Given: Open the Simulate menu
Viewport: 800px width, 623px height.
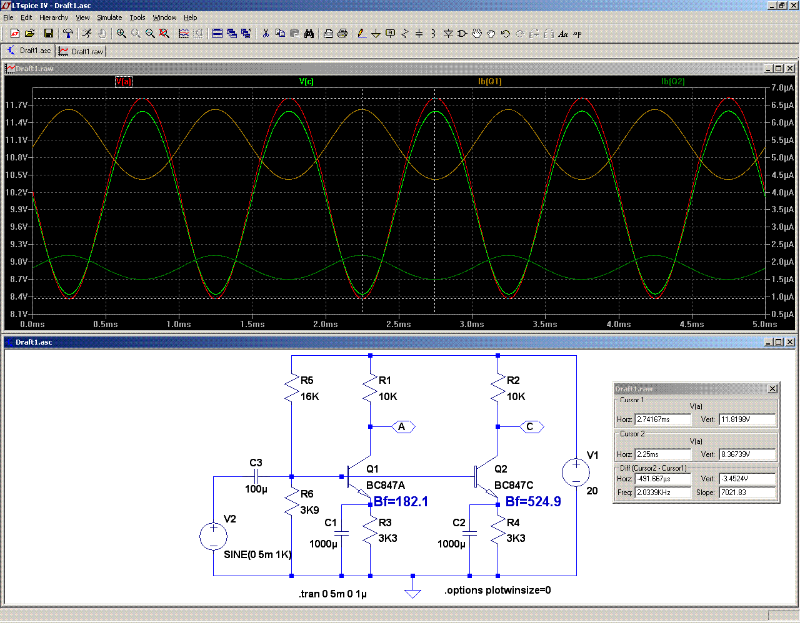Looking at the screenshot, I should tap(109, 17).
